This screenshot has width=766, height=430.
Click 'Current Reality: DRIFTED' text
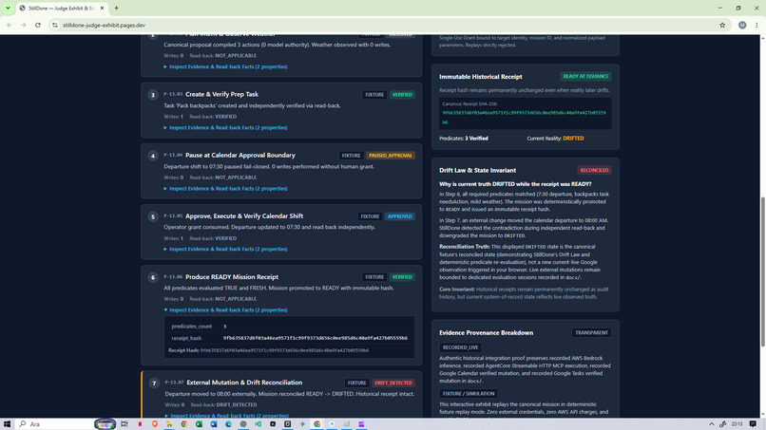[555, 139]
